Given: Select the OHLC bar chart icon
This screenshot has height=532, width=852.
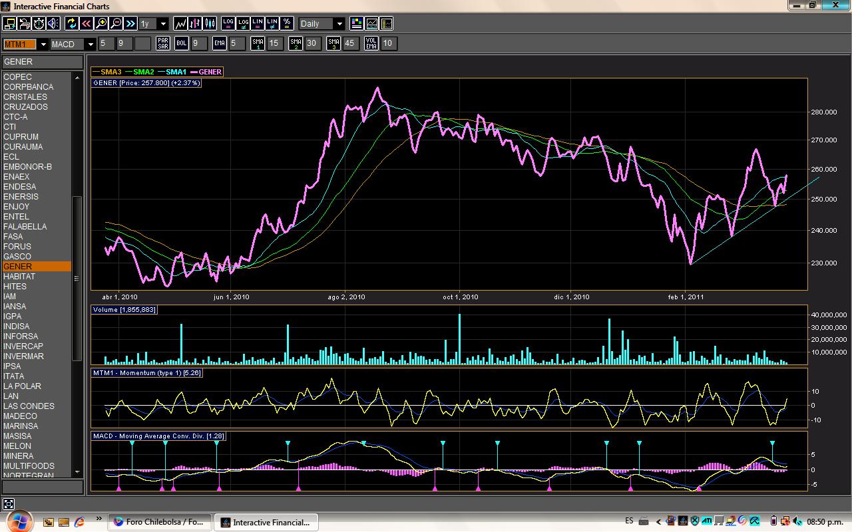Looking at the screenshot, I should pyautogui.click(x=195, y=23).
